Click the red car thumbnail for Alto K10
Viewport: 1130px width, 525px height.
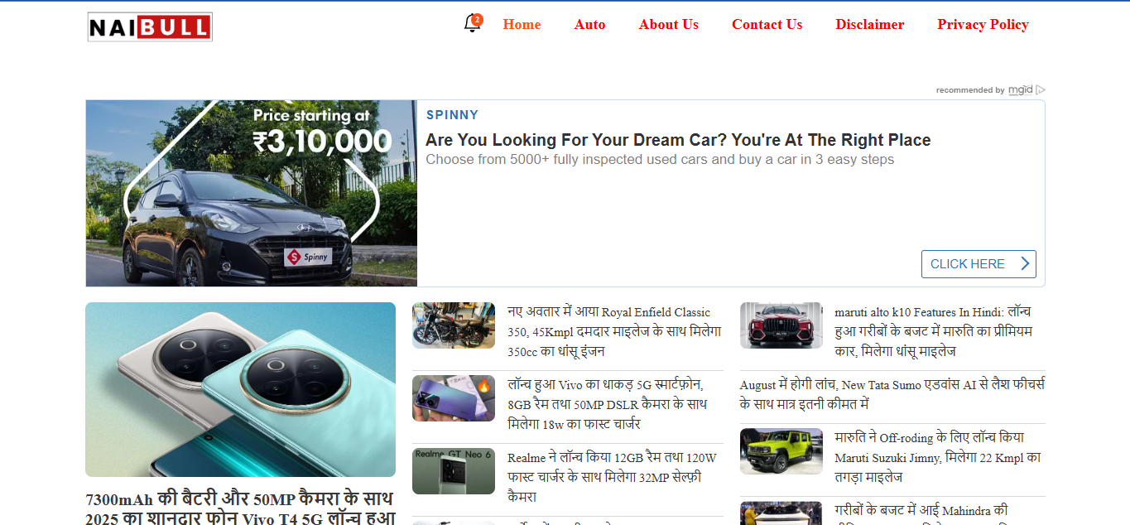point(781,325)
